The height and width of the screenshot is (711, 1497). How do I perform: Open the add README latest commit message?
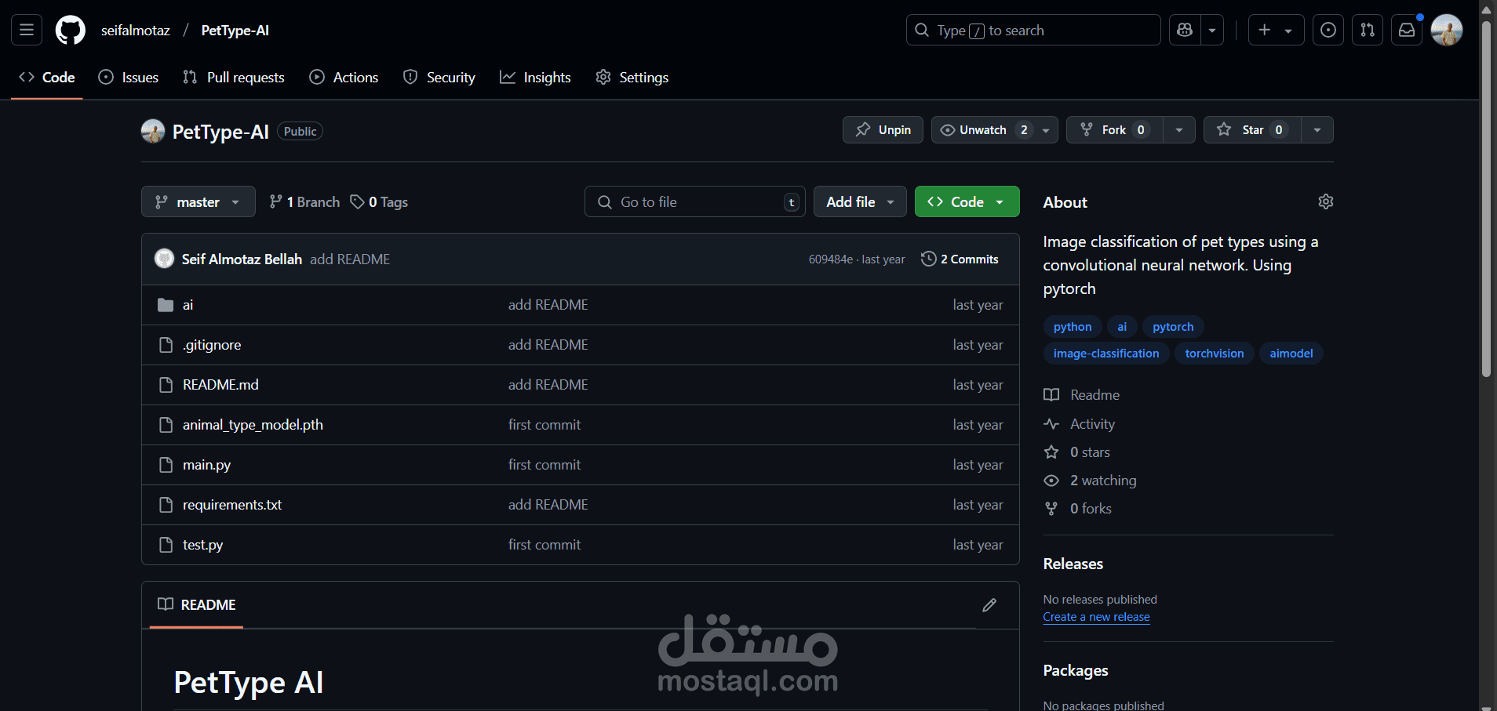(x=350, y=259)
